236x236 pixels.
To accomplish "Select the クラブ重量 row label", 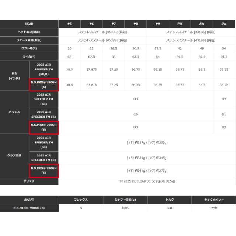I will [x=14, y=155].
